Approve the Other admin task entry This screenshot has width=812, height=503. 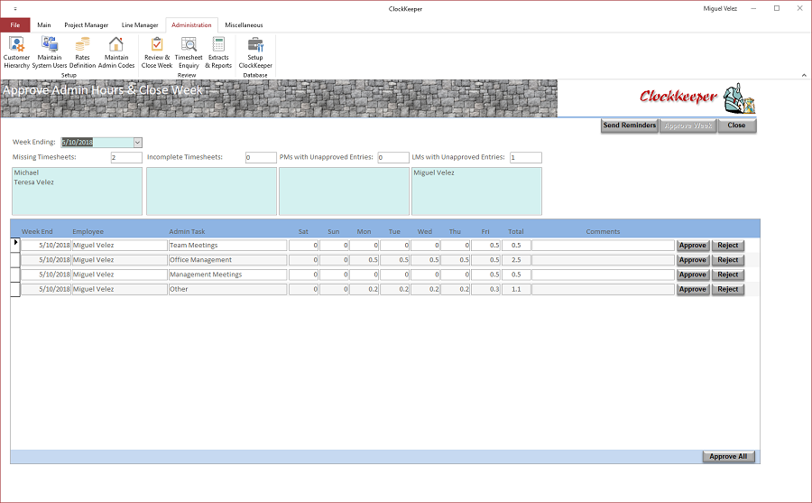pyautogui.click(x=693, y=289)
